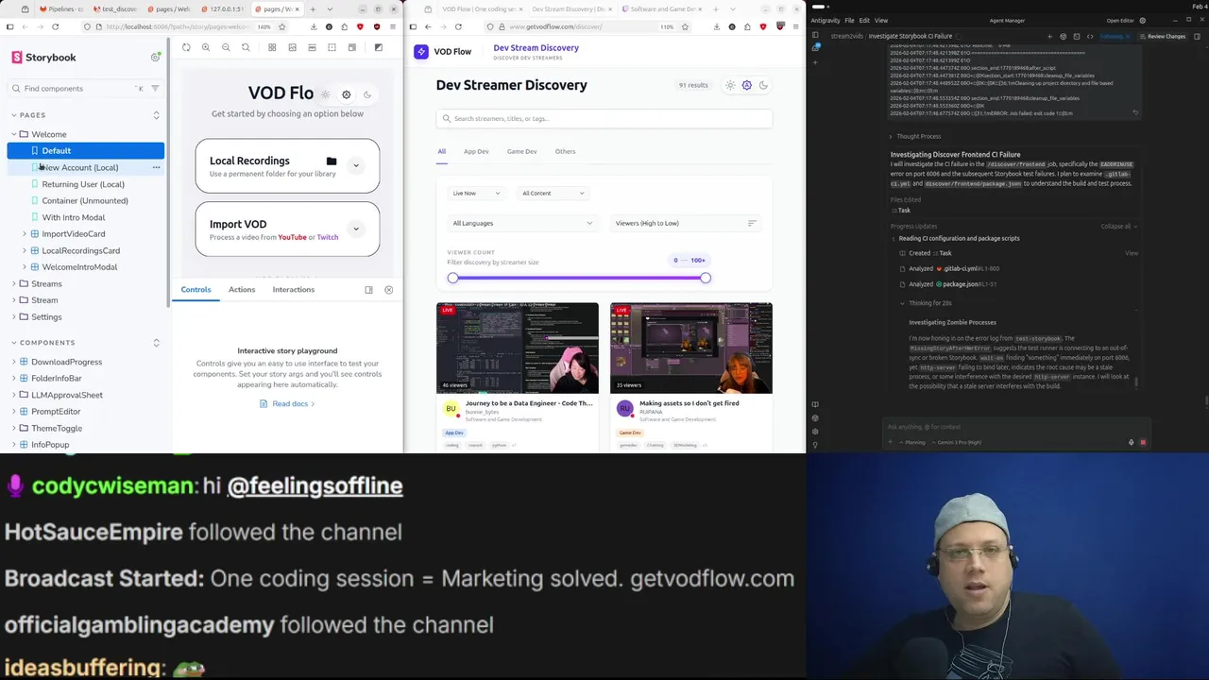
Task: Reset zoom in the Storybook toolbar
Action: pos(246,47)
